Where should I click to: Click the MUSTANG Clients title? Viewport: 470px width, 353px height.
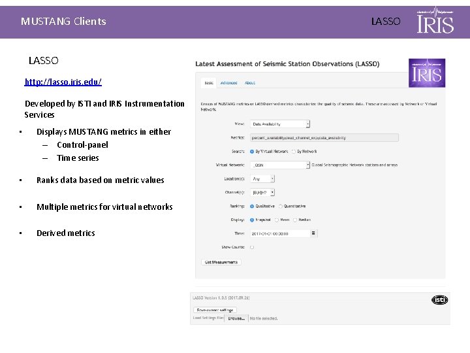tap(63, 22)
